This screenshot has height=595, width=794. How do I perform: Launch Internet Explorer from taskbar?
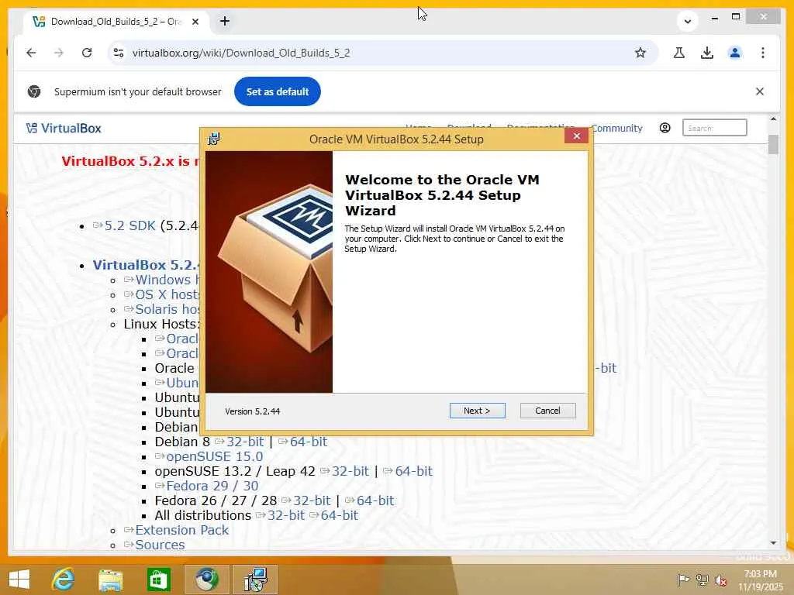[64, 580]
